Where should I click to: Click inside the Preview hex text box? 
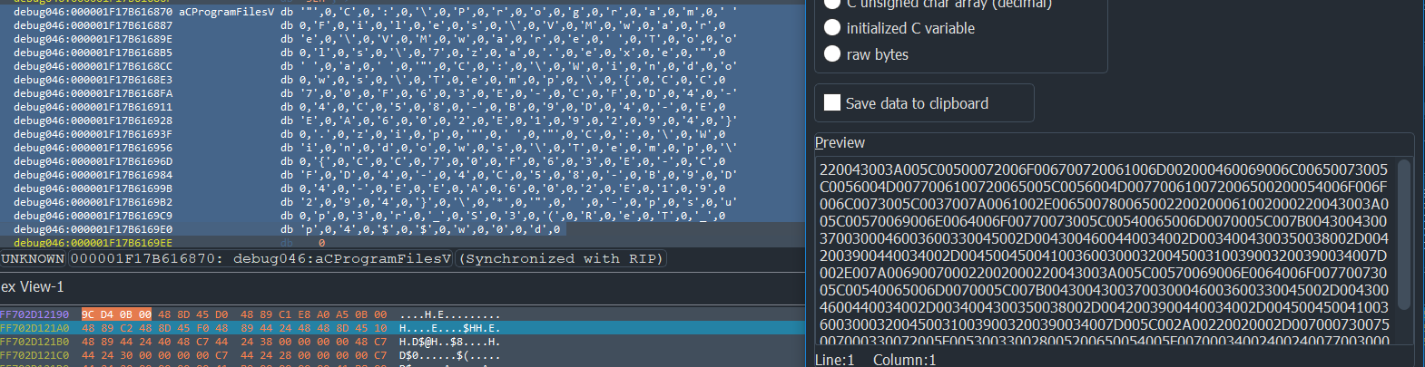tap(1105, 252)
